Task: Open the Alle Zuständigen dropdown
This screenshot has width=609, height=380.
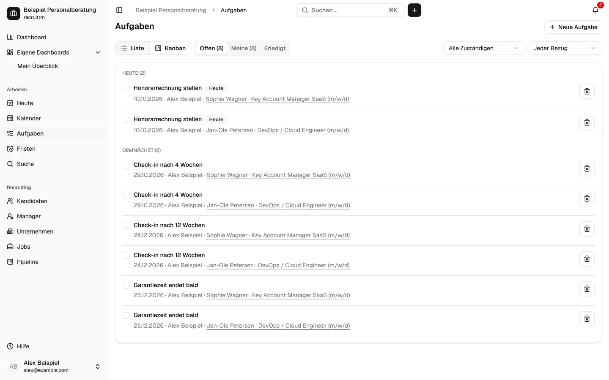Action: coord(483,48)
